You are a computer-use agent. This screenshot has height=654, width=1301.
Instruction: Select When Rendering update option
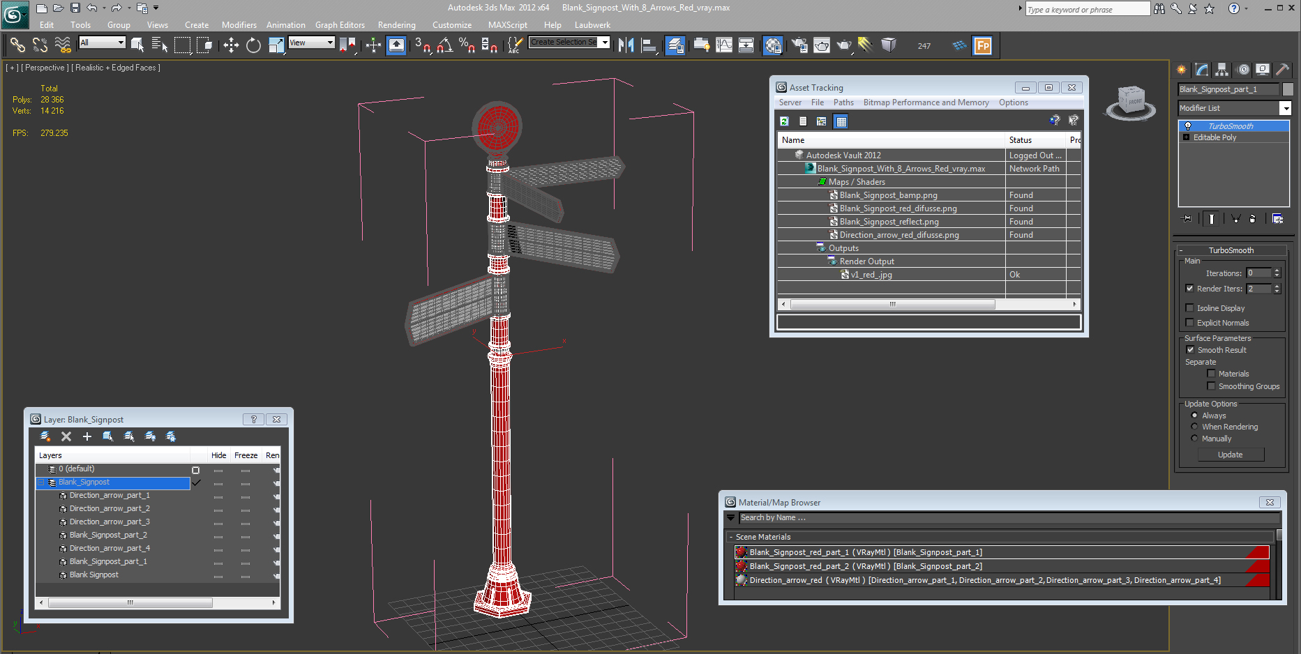click(1194, 427)
